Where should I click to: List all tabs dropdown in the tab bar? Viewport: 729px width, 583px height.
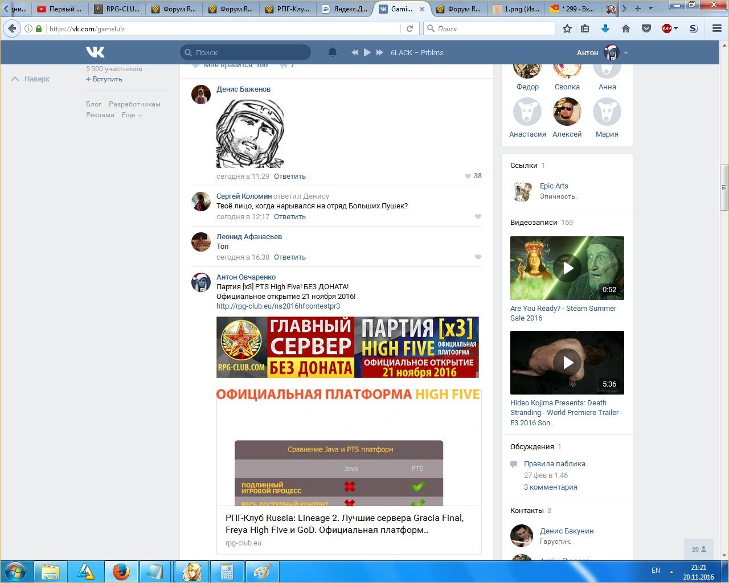coord(650,9)
